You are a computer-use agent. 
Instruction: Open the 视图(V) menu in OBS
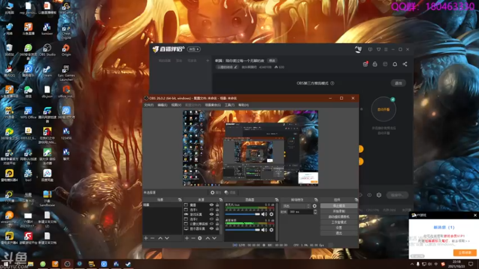coord(176,105)
